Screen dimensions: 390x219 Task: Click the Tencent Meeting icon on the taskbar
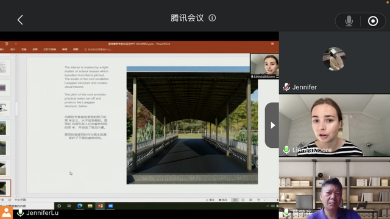click(110, 206)
